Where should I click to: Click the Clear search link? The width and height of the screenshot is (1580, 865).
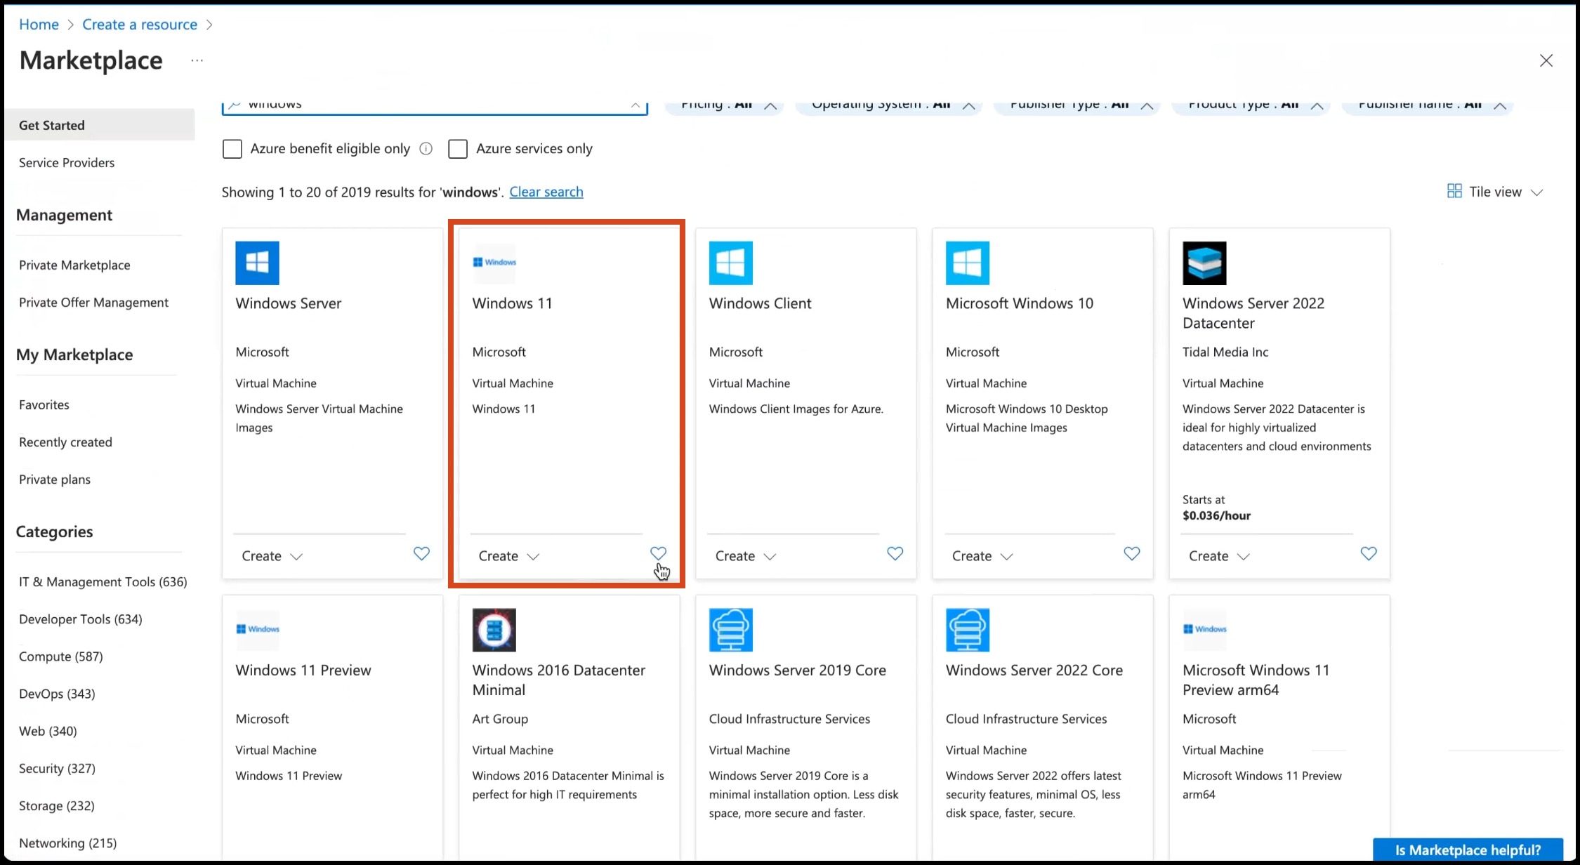click(x=546, y=192)
